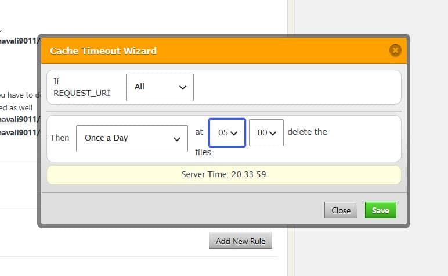Click the Close button in the wizard
The image size is (448, 276).
point(341,210)
